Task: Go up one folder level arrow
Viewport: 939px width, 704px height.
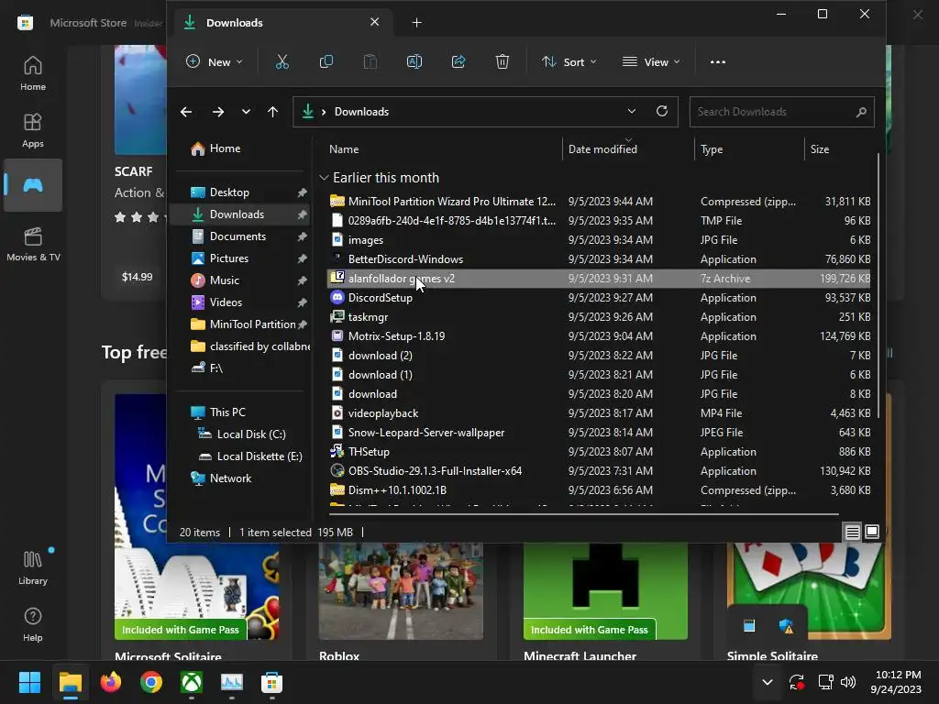Action: (272, 112)
